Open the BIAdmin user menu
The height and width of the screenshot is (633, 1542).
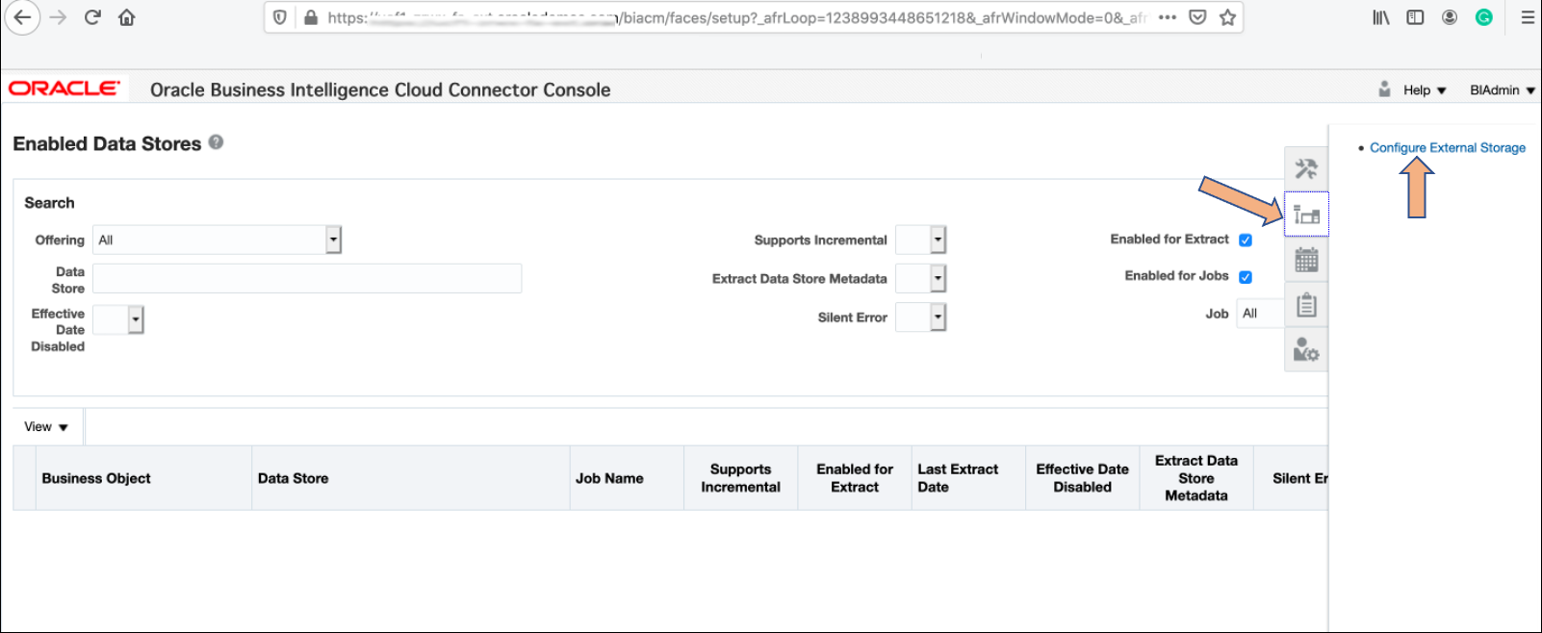pos(1502,90)
